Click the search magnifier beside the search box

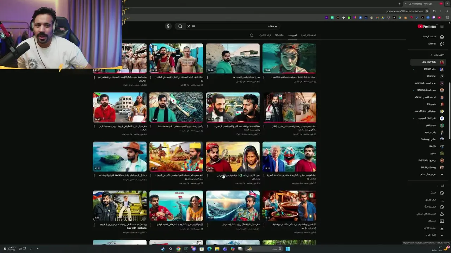click(180, 26)
